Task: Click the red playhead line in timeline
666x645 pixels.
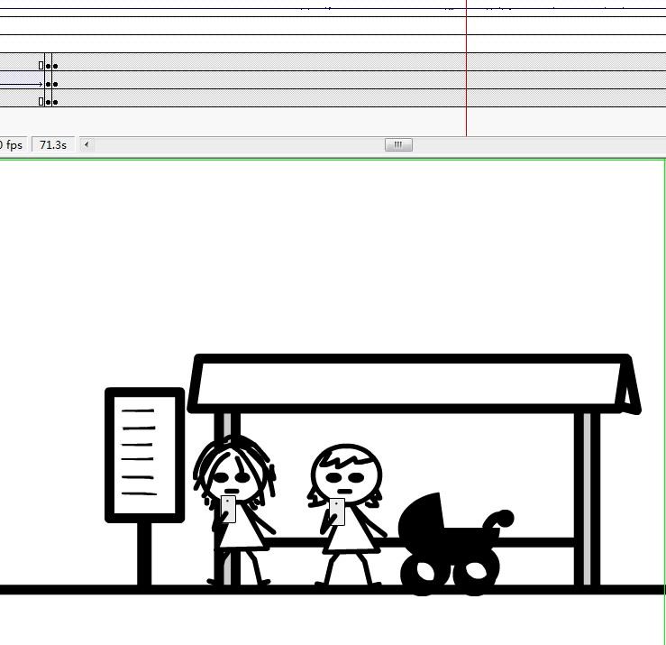Action: click(x=466, y=68)
